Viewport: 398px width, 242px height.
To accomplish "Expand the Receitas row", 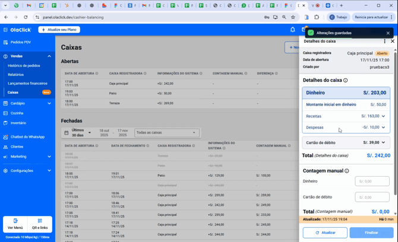I will pos(346,116).
